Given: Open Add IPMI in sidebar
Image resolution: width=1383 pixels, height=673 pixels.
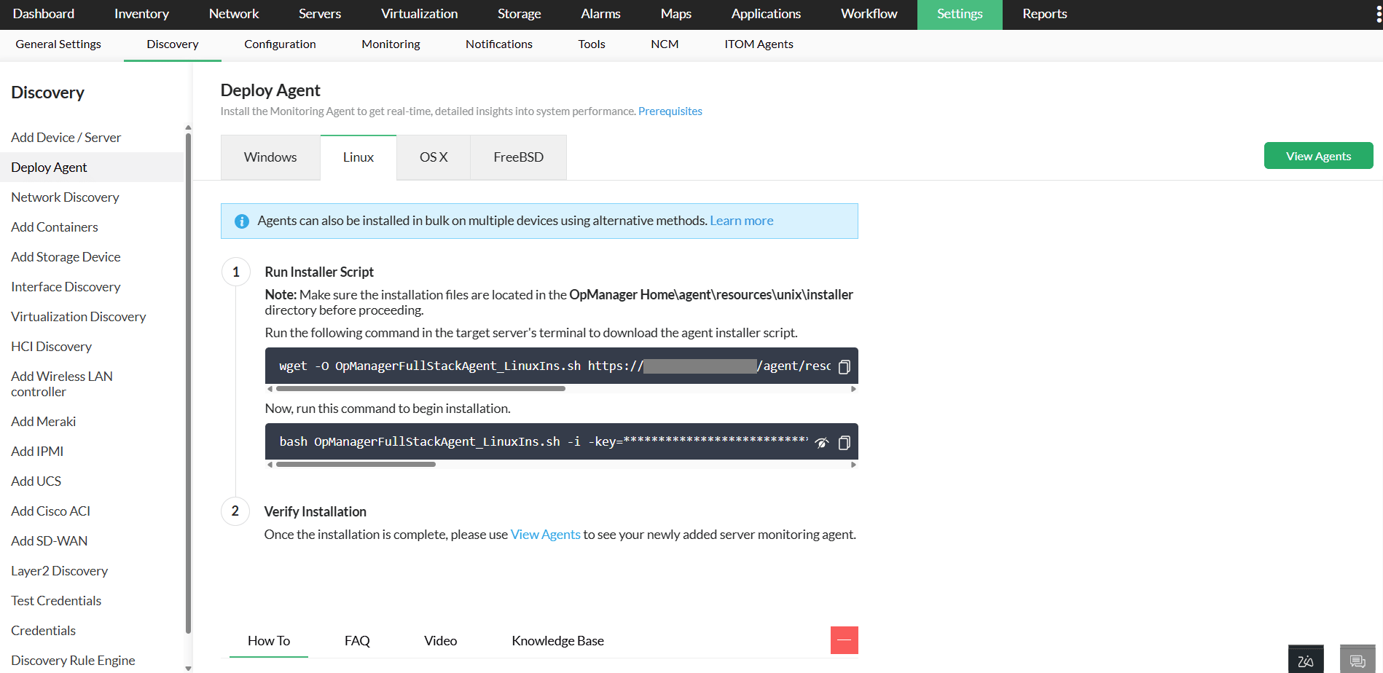Looking at the screenshot, I should click(37, 452).
